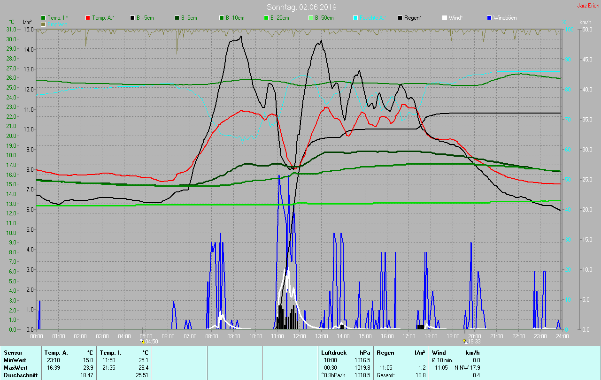Select the B -5cm legend marker
This screenshot has height=380, width=601.
tap(177, 18)
